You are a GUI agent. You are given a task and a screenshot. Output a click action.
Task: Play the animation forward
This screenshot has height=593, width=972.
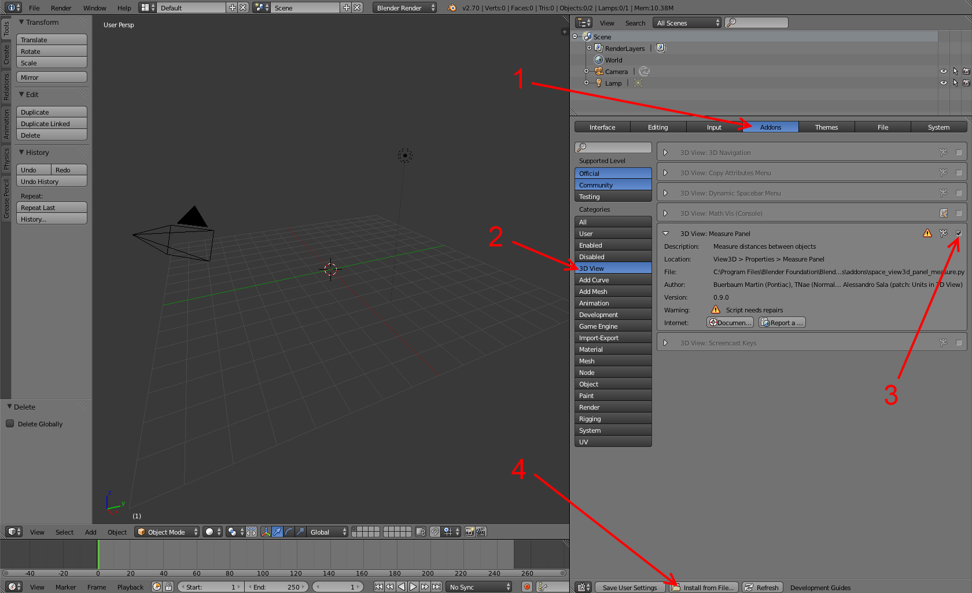tap(413, 587)
